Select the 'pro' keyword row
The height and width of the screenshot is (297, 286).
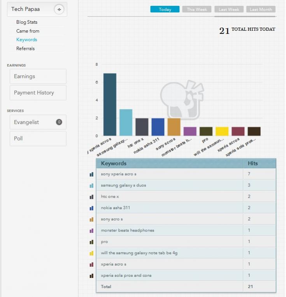[x=170, y=241]
